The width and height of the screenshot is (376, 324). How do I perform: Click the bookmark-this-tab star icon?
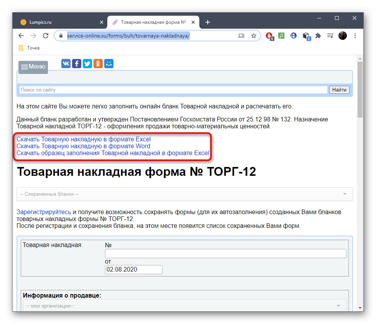(254, 35)
